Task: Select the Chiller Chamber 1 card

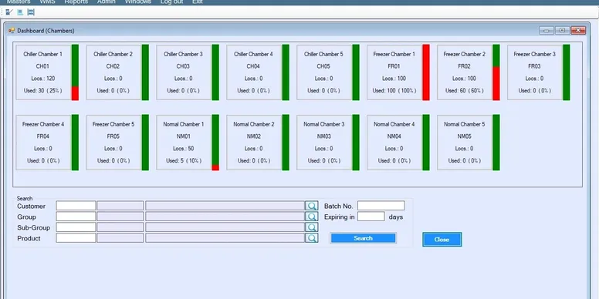Action: pos(43,72)
